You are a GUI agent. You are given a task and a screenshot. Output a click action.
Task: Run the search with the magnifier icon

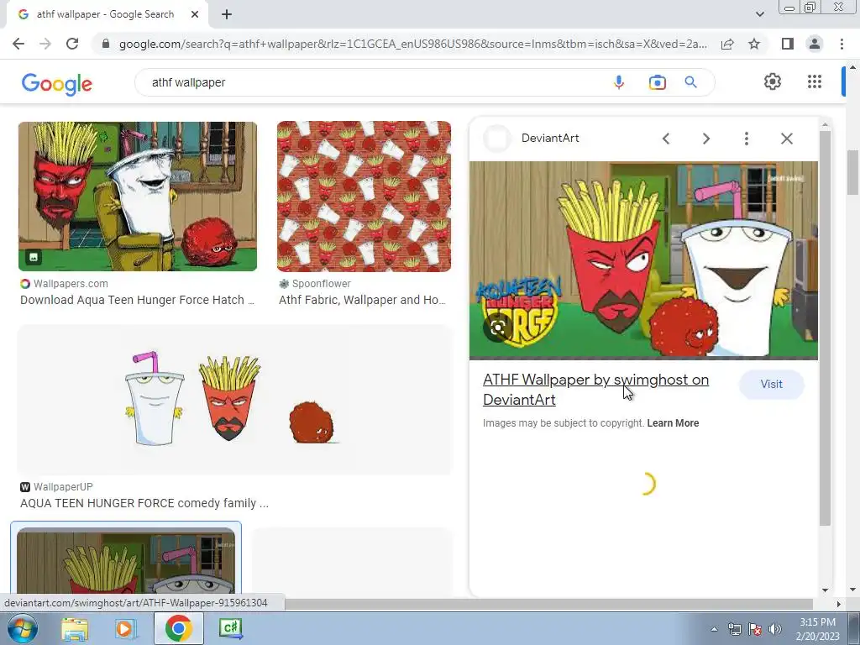[690, 82]
